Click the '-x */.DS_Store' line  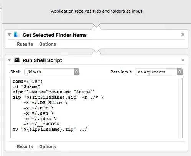point(45,102)
